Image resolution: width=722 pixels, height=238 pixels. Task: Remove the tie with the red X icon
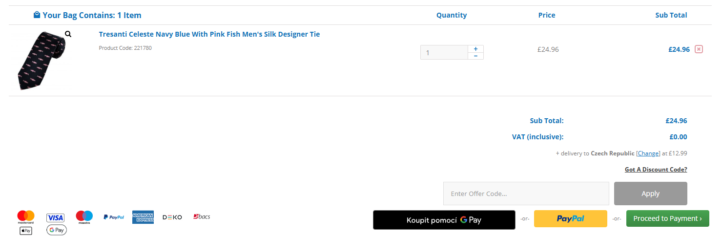coord(699,49)
